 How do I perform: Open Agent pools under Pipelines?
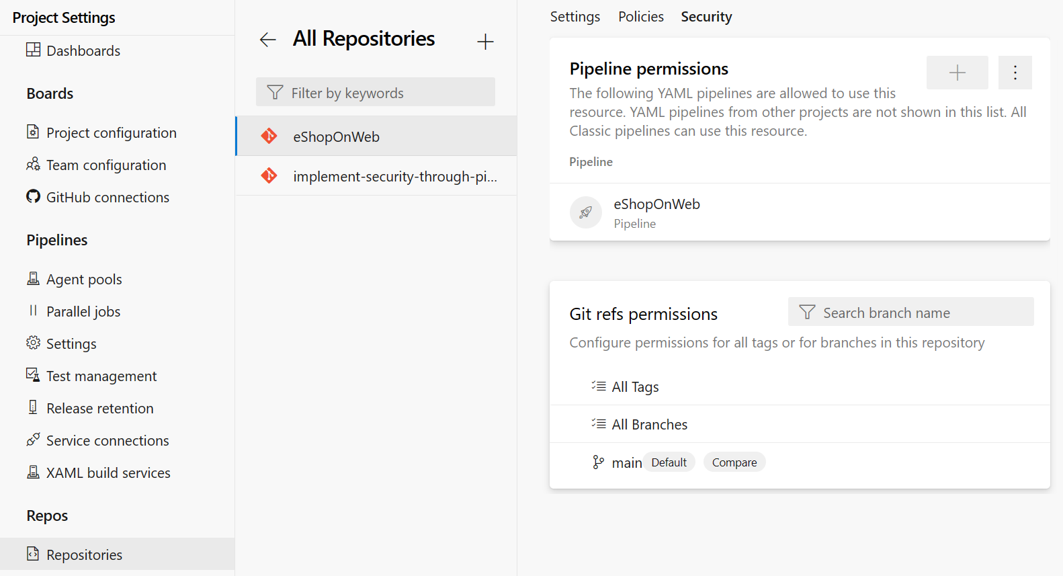pyautogui.click(x=83, y=279)
